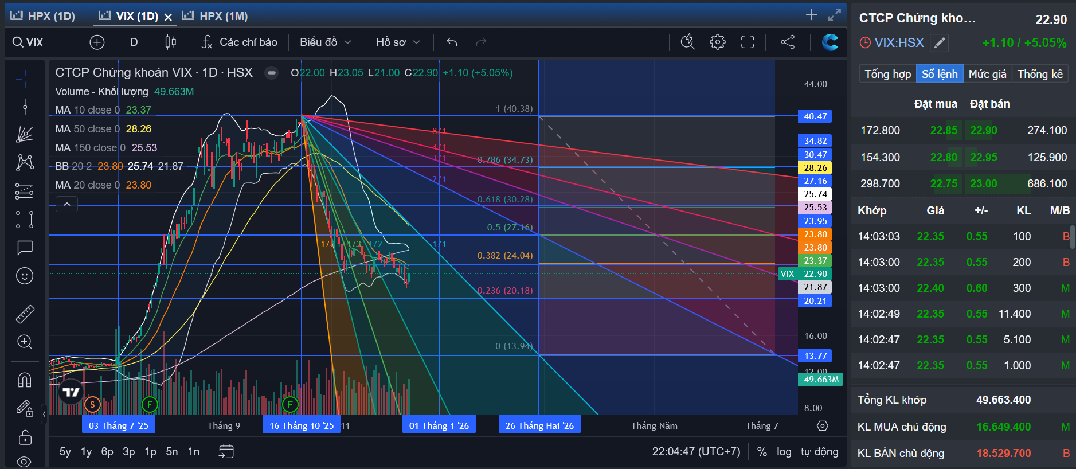Add a new chart tab
Image resolution: width=1076 pixels, height=469 pixels.
coord(811,15)
